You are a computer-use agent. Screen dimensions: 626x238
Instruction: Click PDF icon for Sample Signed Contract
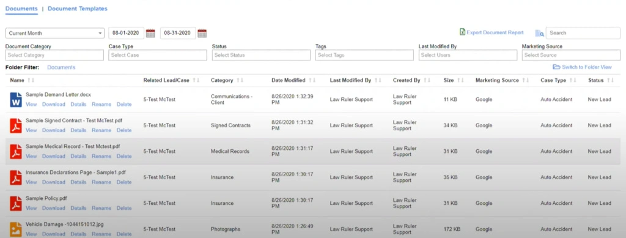click(x=16, y=126)
